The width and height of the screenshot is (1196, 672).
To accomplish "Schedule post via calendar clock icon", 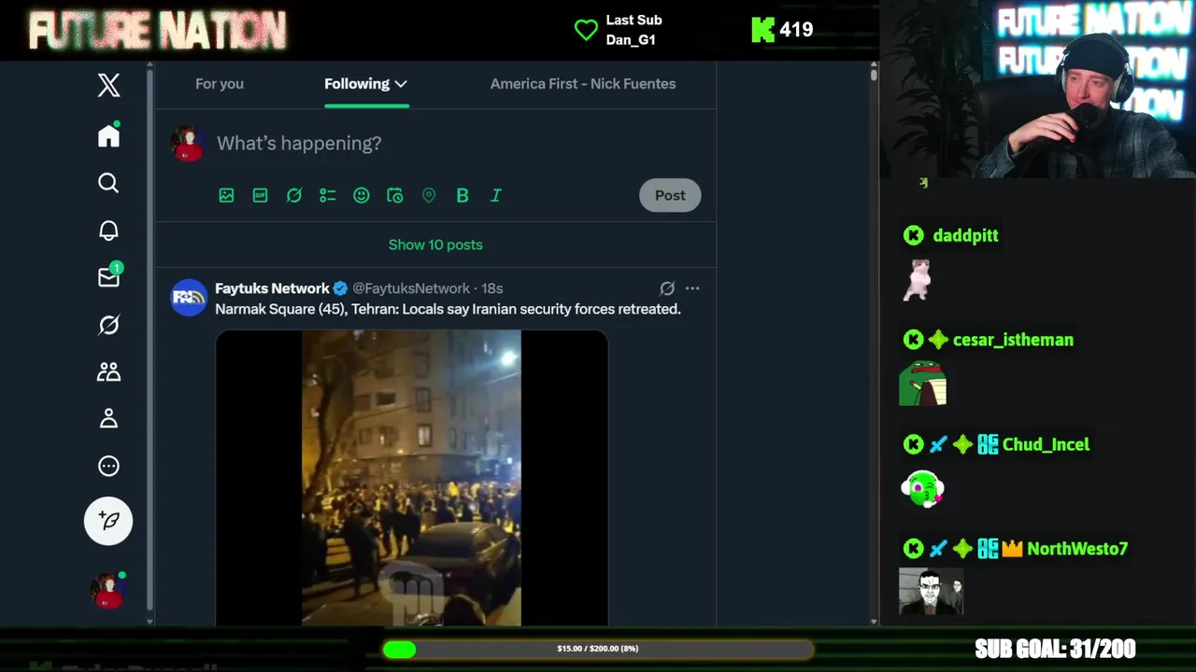I will click(x=394, y=195).
